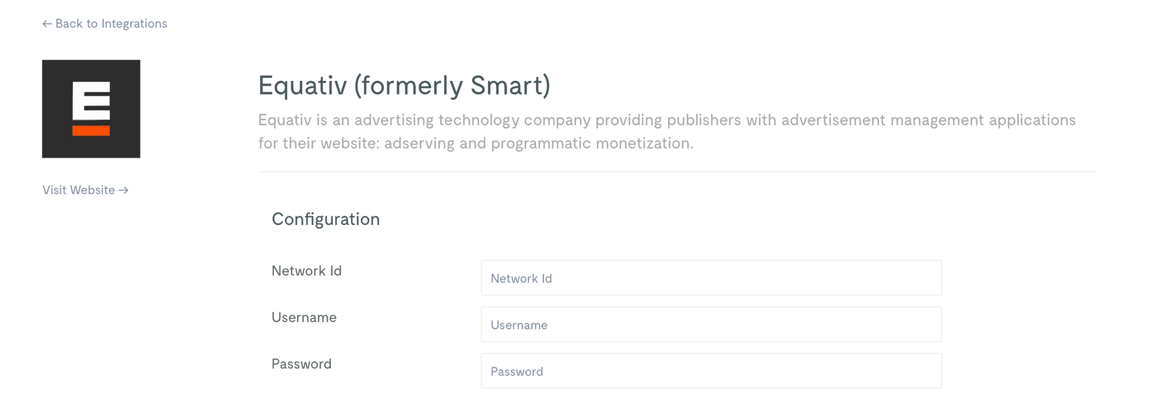Go back to Integrations
The width and height of the screenshot is (1149, 407).
click(x=105, y=24)
